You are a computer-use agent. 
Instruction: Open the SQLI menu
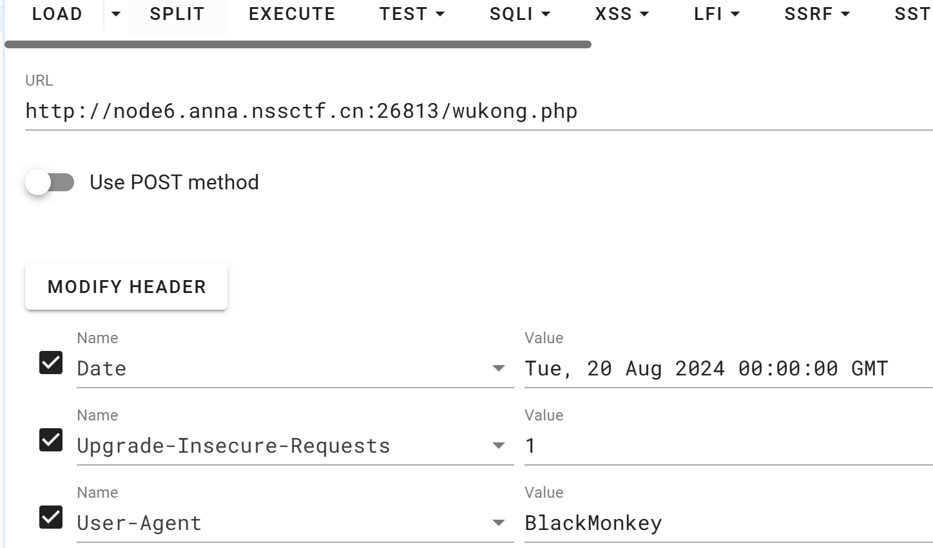point(519,14)
